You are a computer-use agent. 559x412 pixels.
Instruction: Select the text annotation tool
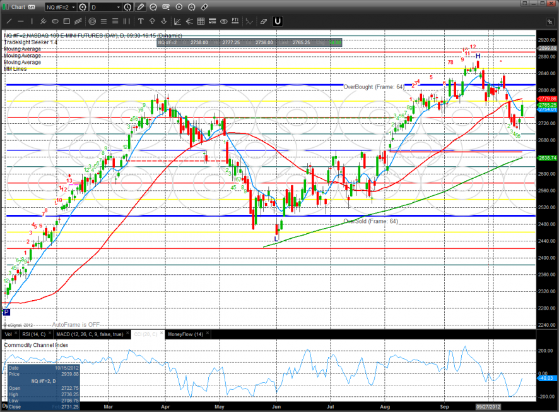pos(141,21)
